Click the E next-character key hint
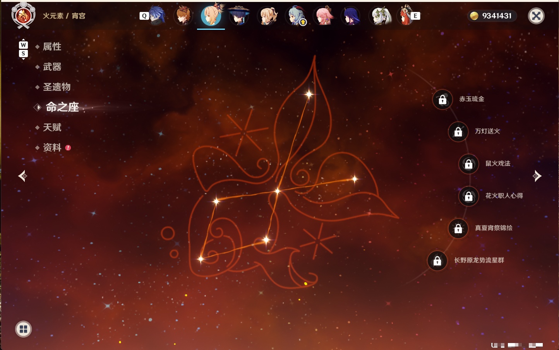 415,16
